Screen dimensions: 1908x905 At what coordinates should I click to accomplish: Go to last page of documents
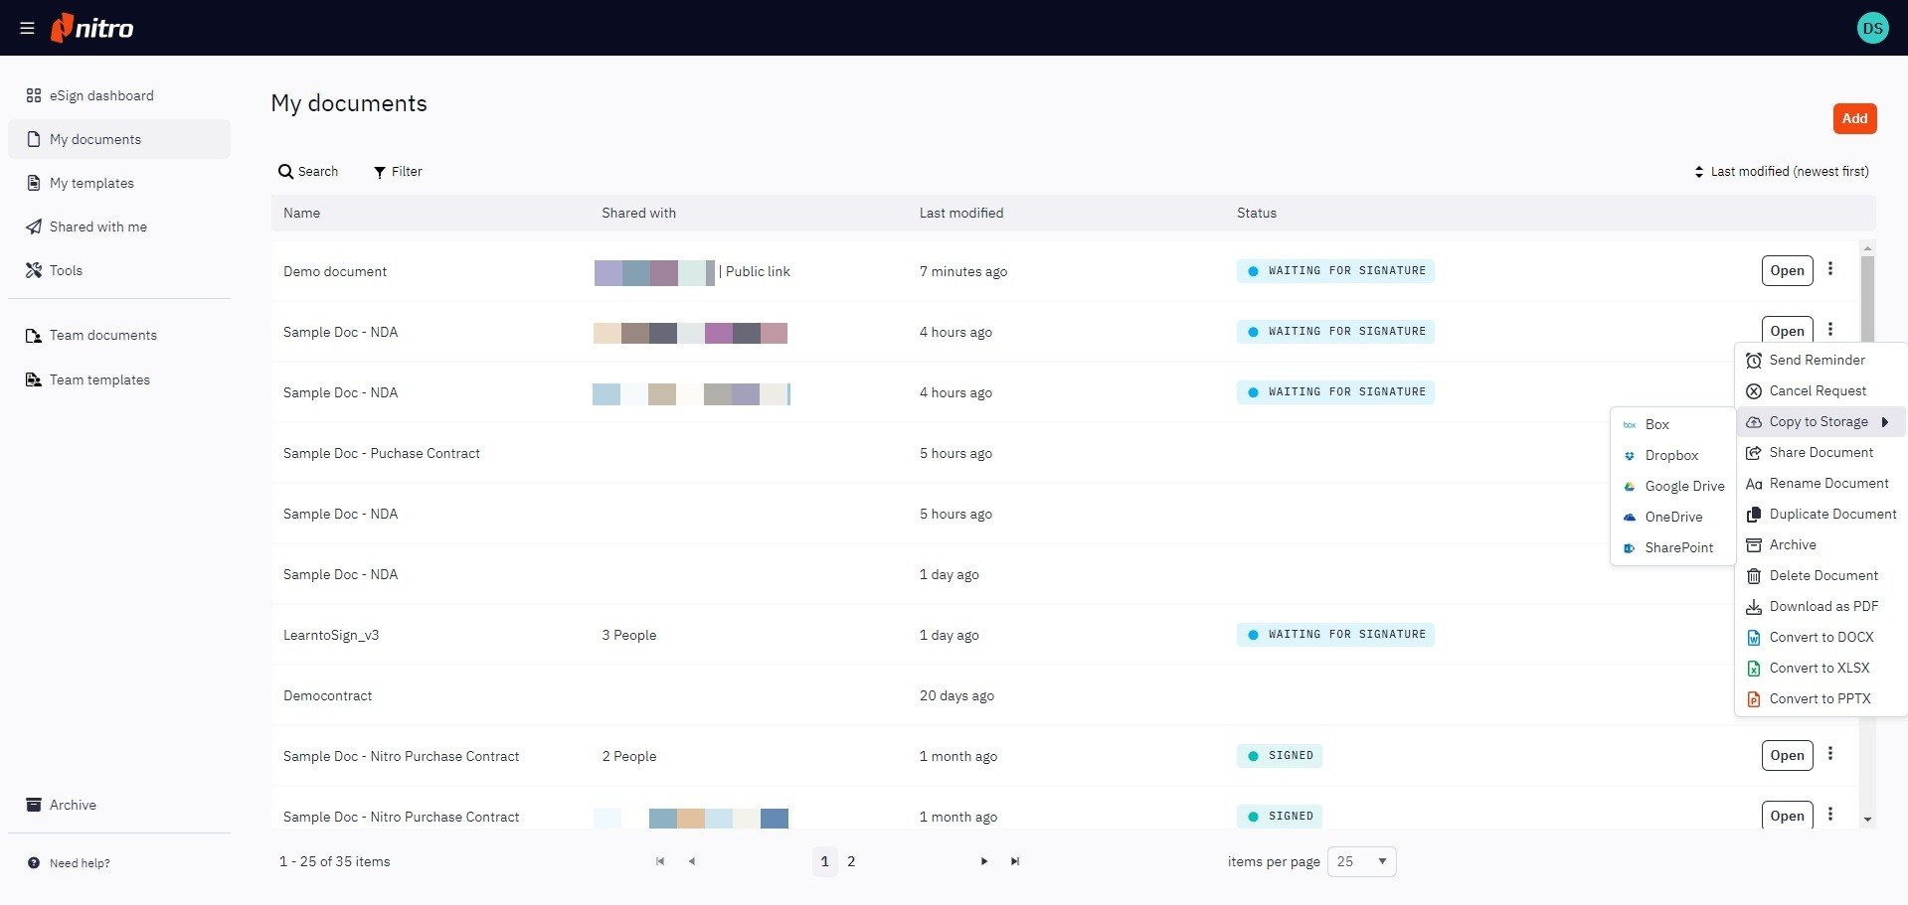coord(1014,861)
